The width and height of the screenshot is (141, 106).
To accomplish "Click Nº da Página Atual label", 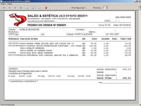I will [x=78, y=8].
